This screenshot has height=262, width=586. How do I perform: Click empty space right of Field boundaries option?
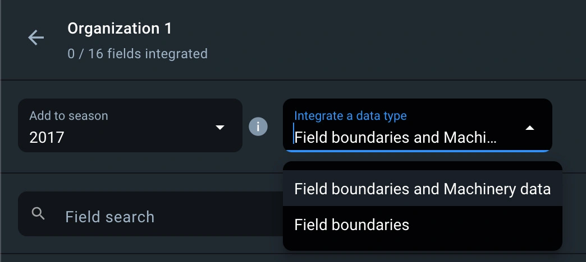[x=488, y=225]
